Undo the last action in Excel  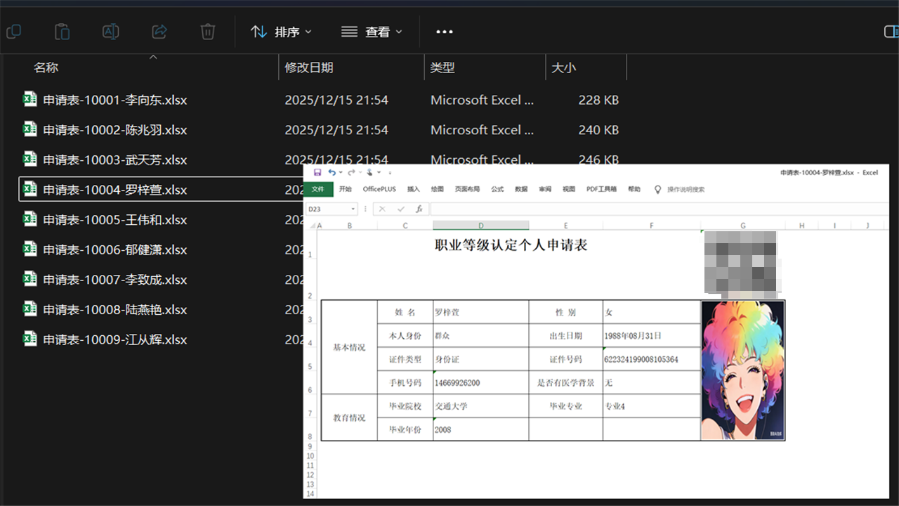[332, 172]
